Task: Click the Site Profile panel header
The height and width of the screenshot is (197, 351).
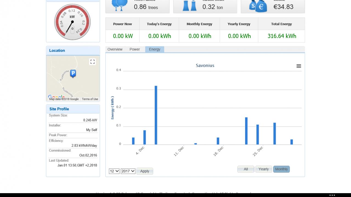Action: click(73, 109)
